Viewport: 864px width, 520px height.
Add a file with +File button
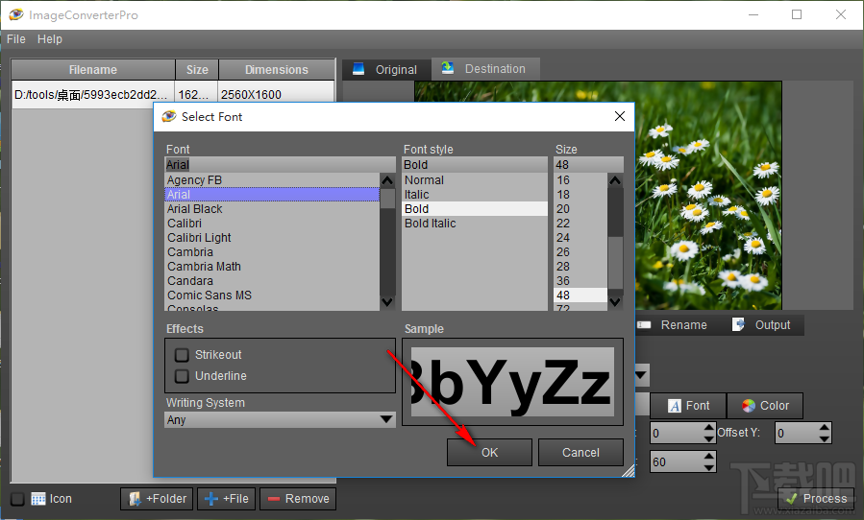[227, 499]
